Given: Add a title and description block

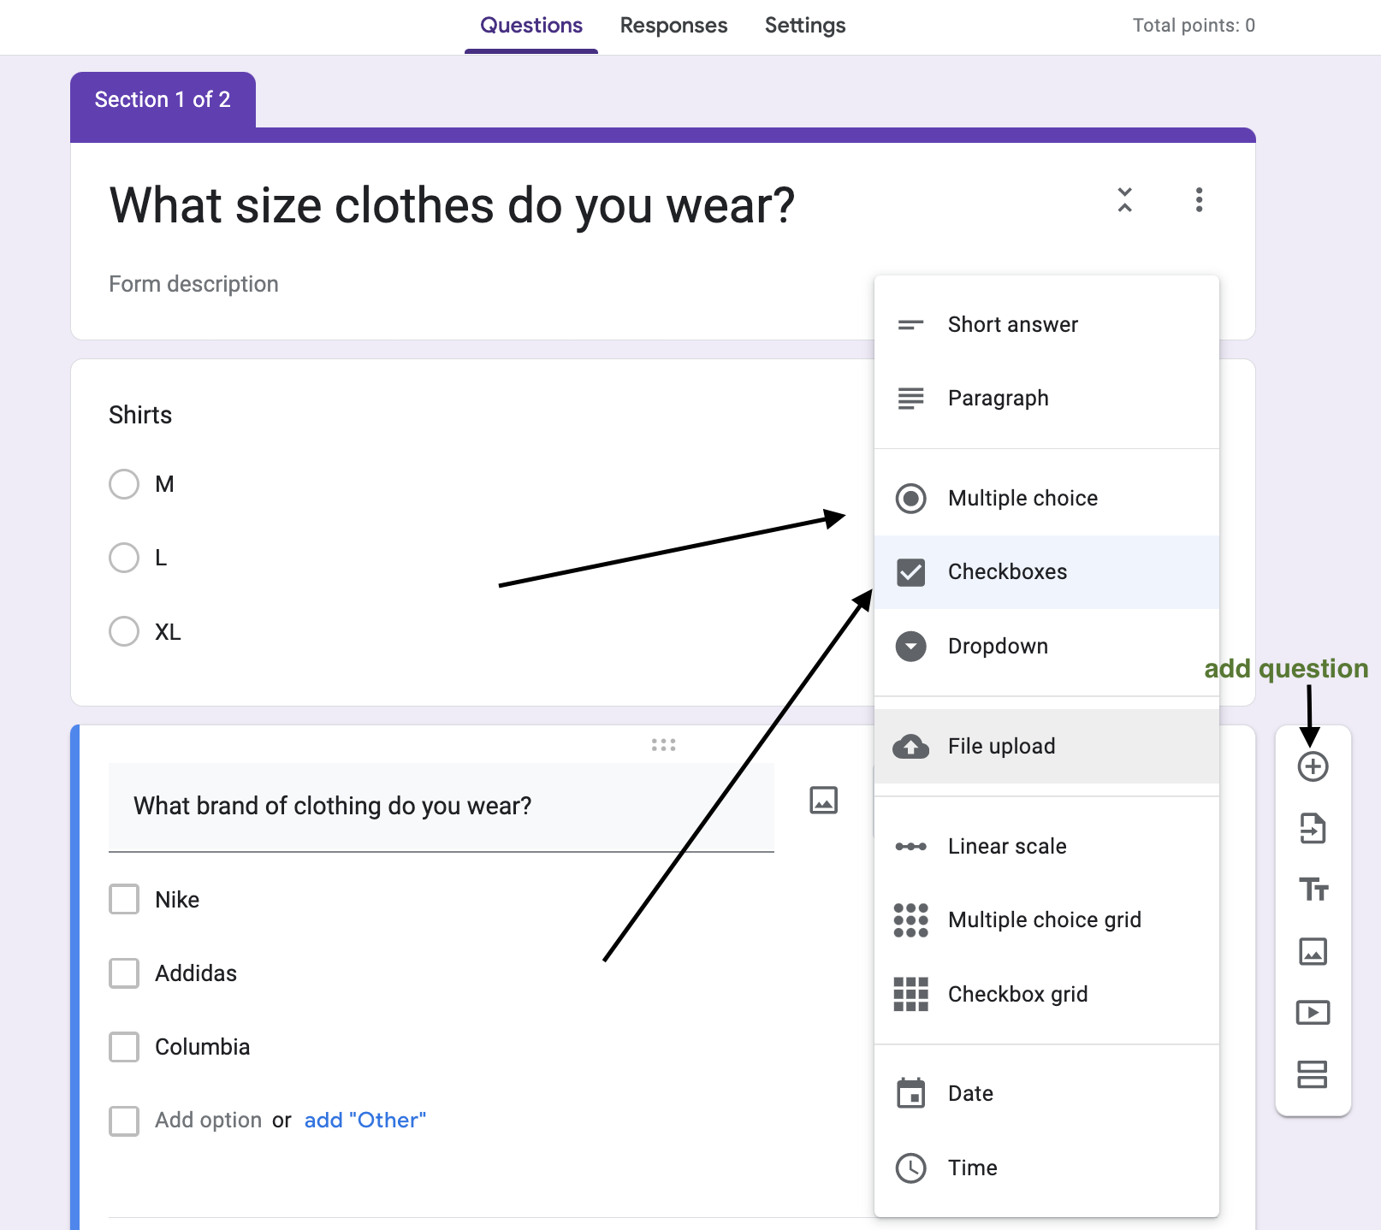Looking at the screenshot, I should pos(1313,890).
